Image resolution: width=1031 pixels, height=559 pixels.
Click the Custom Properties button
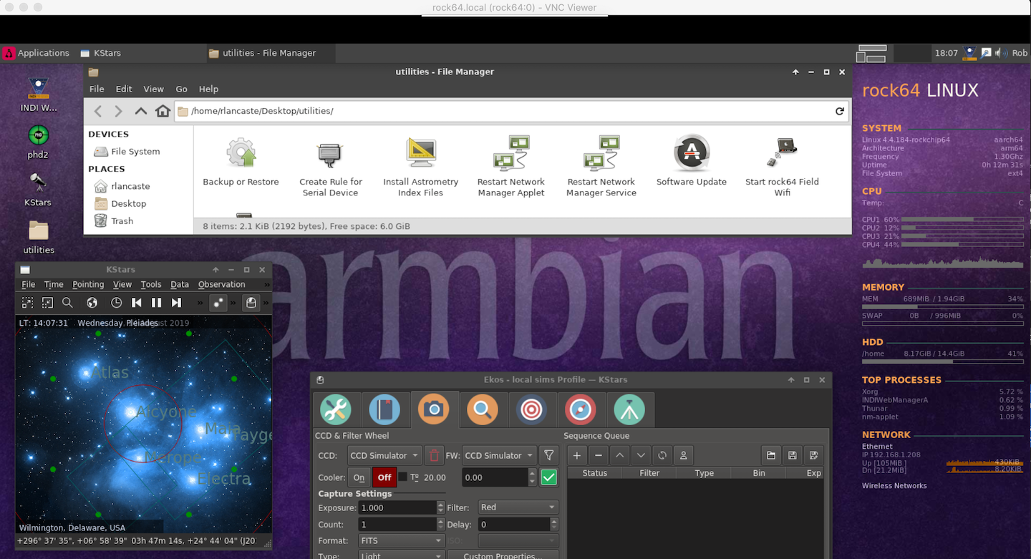tap(503, 555)
